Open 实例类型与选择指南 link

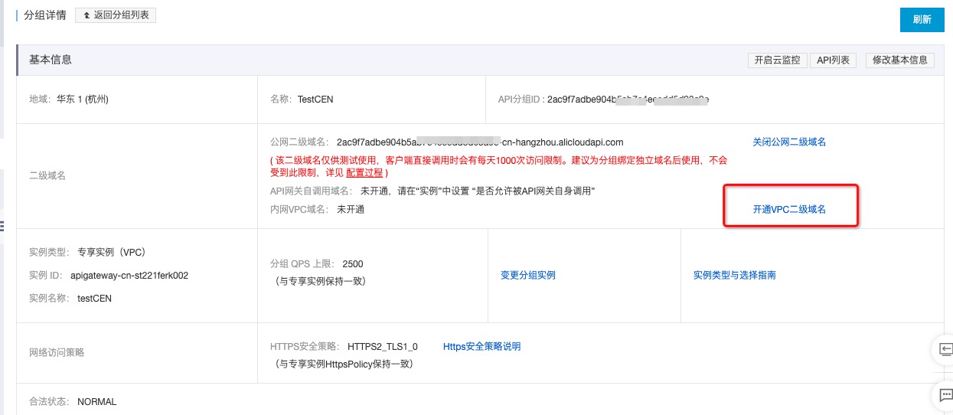point(735,276)
